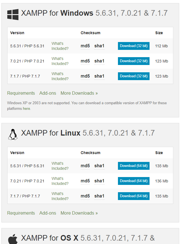Open Windows More Downloads link
The height and width of the screenshot is (244, 180).
tap(79, 93)
